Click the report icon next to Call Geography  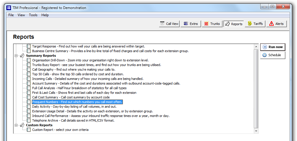29,69
